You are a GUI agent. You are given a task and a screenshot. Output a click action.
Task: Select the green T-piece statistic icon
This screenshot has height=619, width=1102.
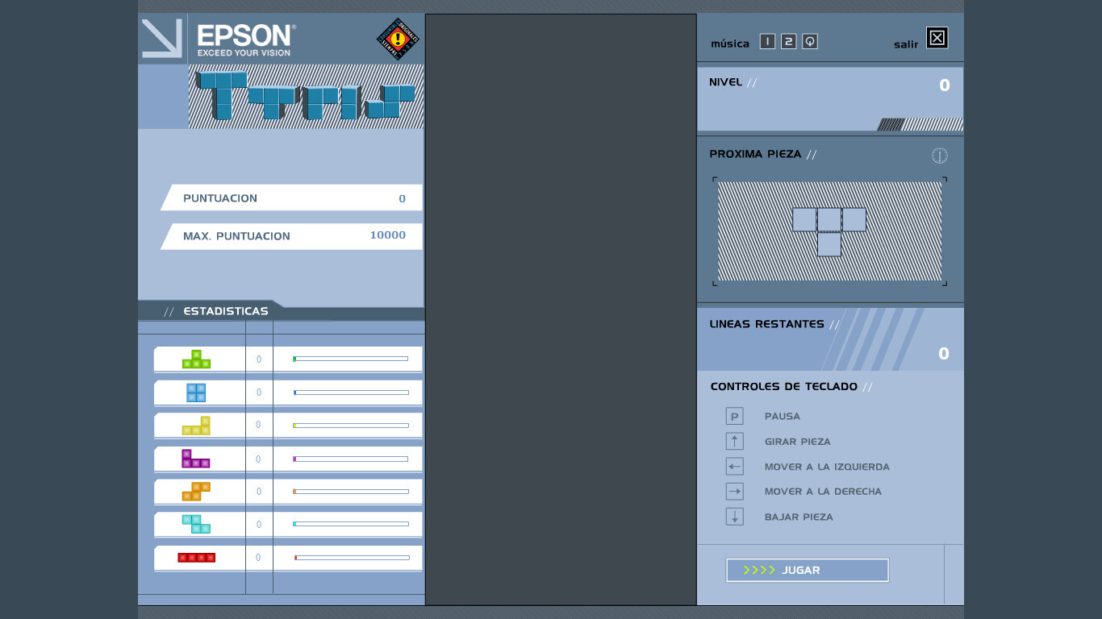click(196, 359)
